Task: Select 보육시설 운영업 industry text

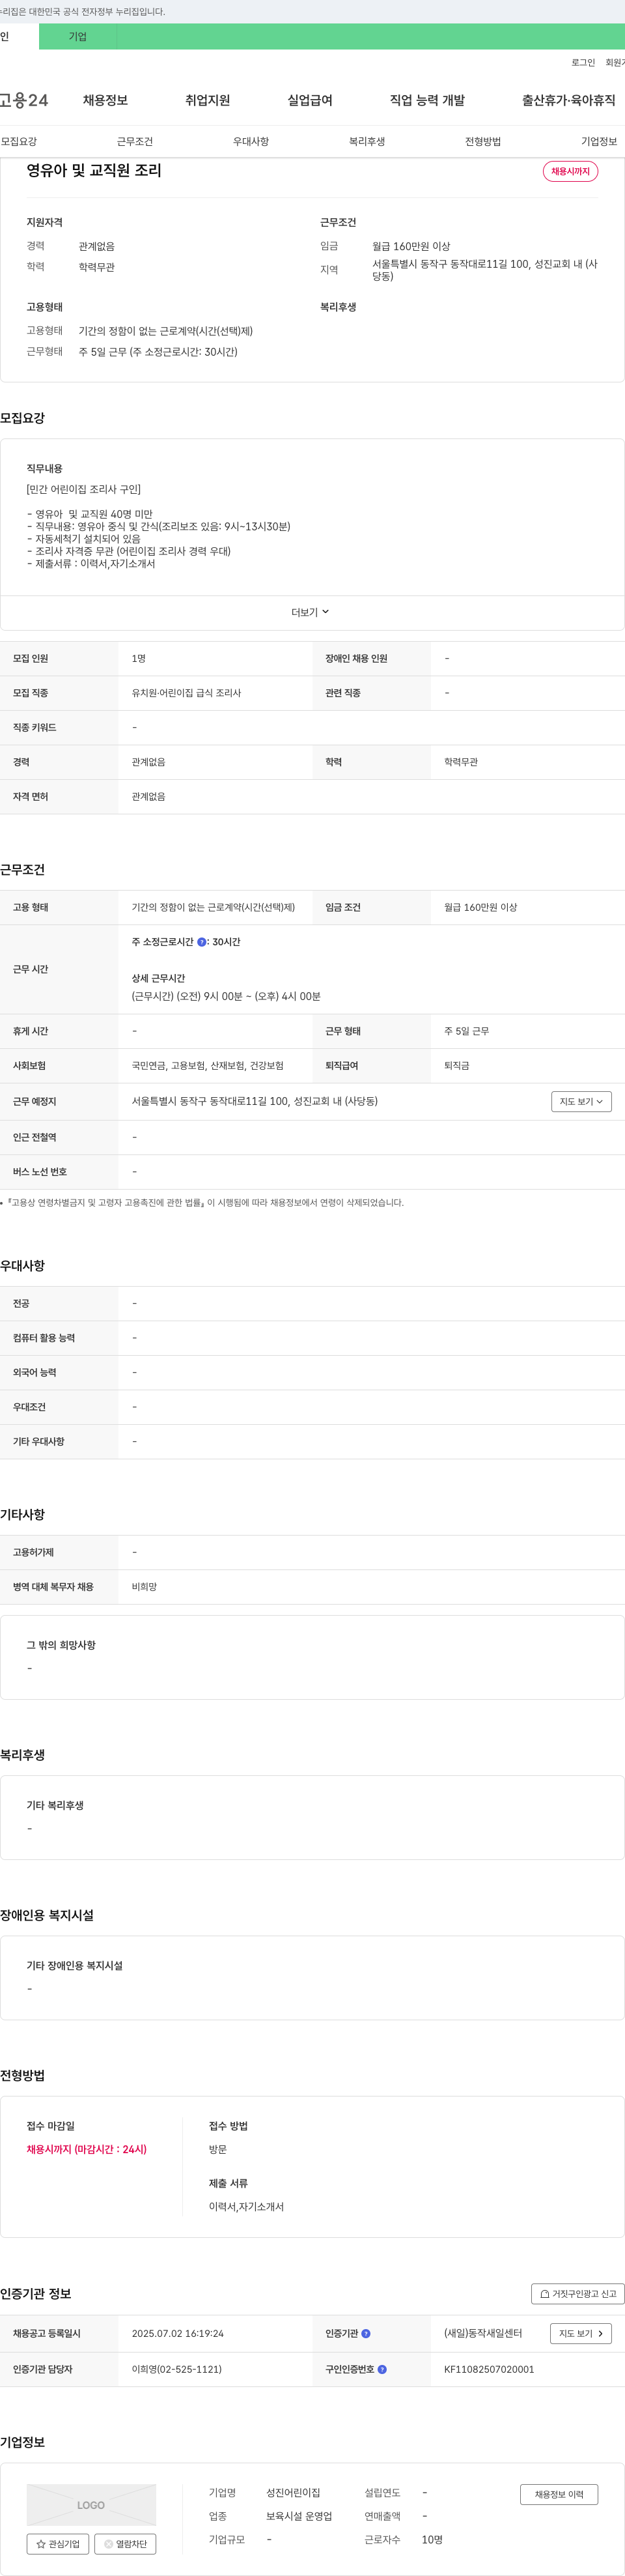Action: coord(299,2516)
